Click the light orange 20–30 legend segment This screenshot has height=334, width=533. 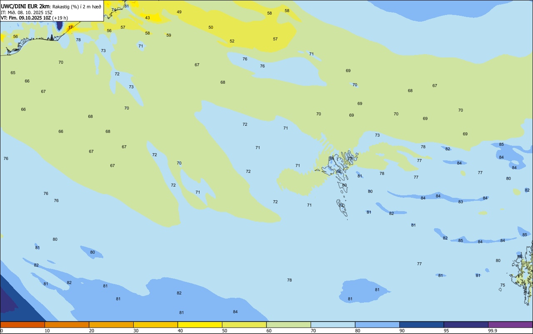111,324
